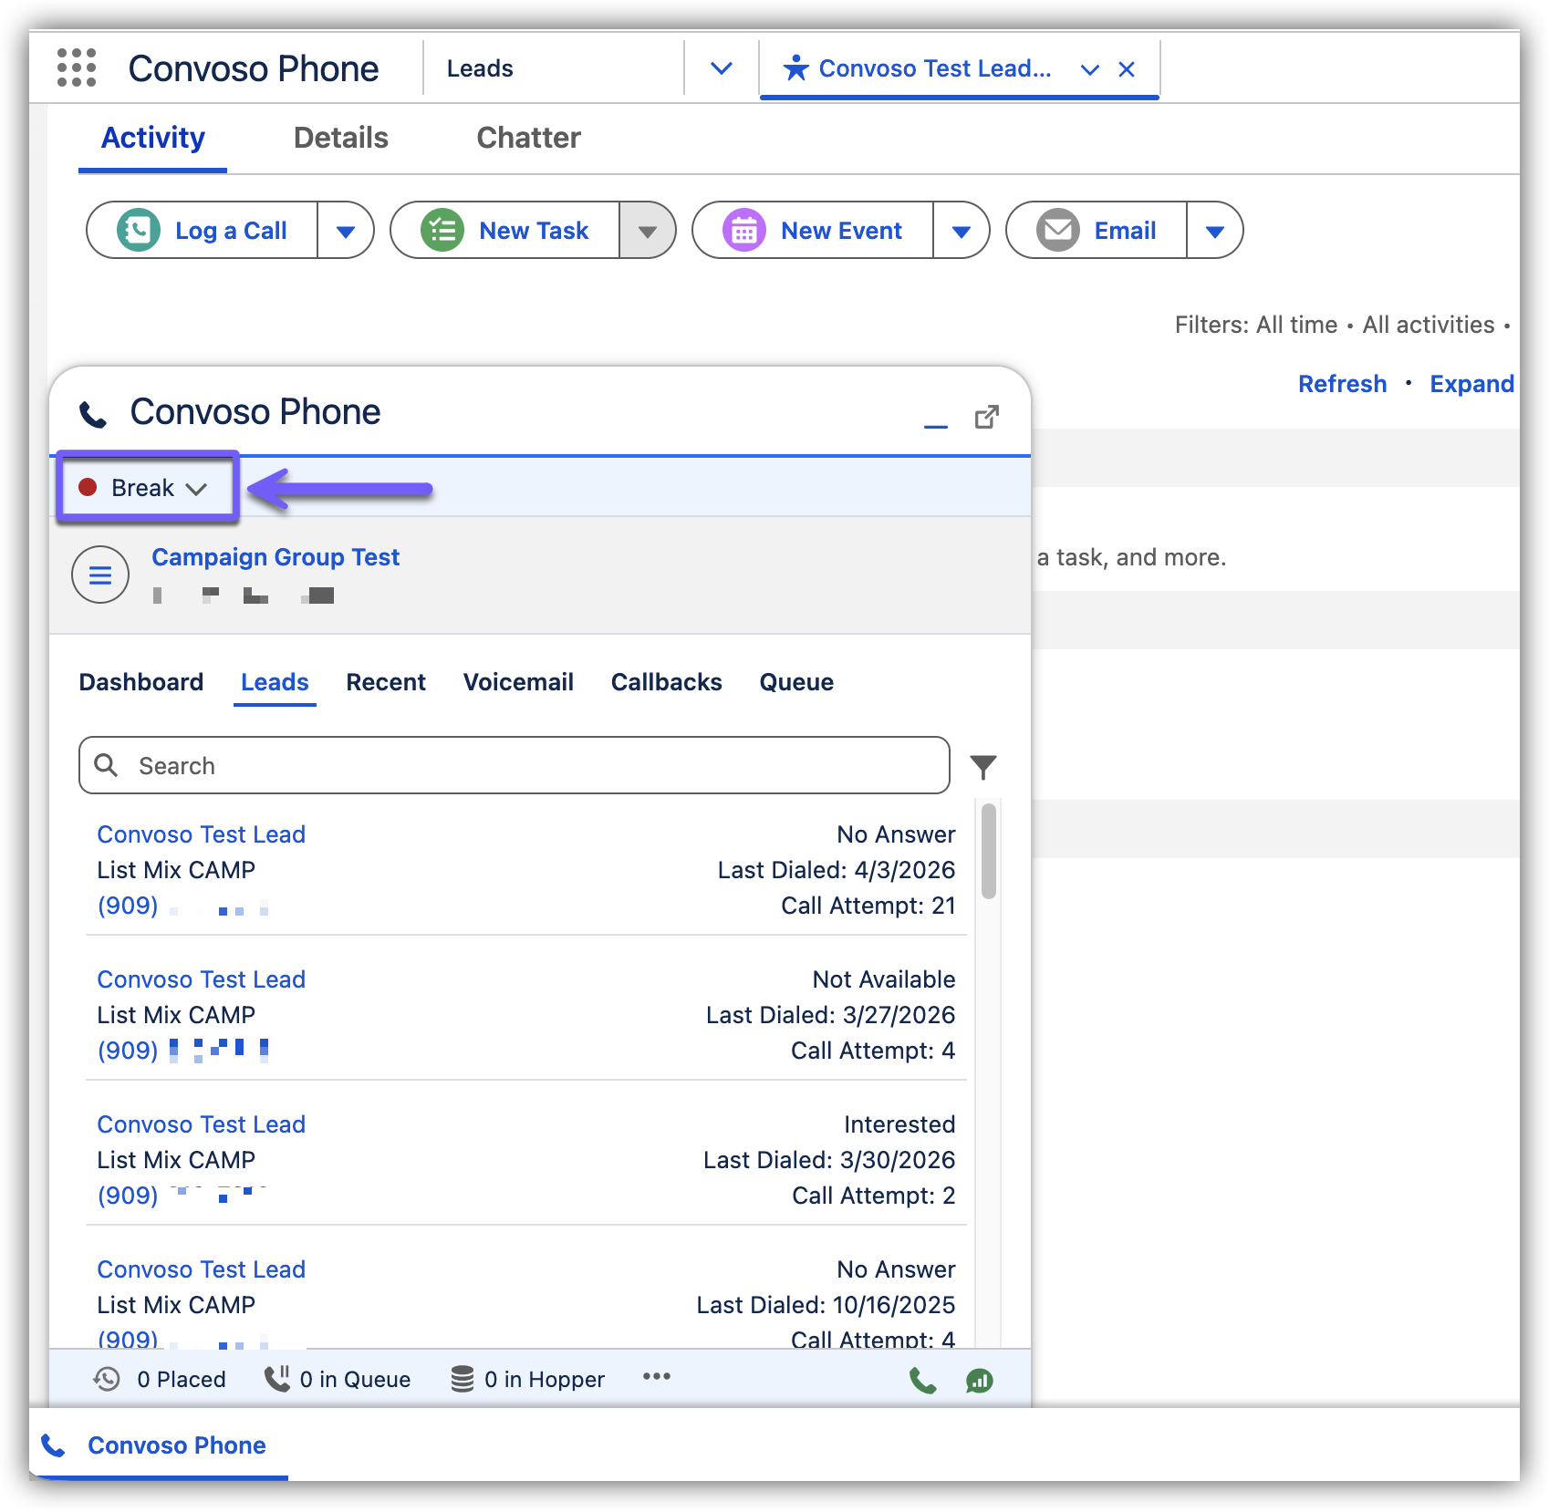Expand the Email dropdown arrow
Viewport: 1549px width, 1512px height.
pos(1214,231)
